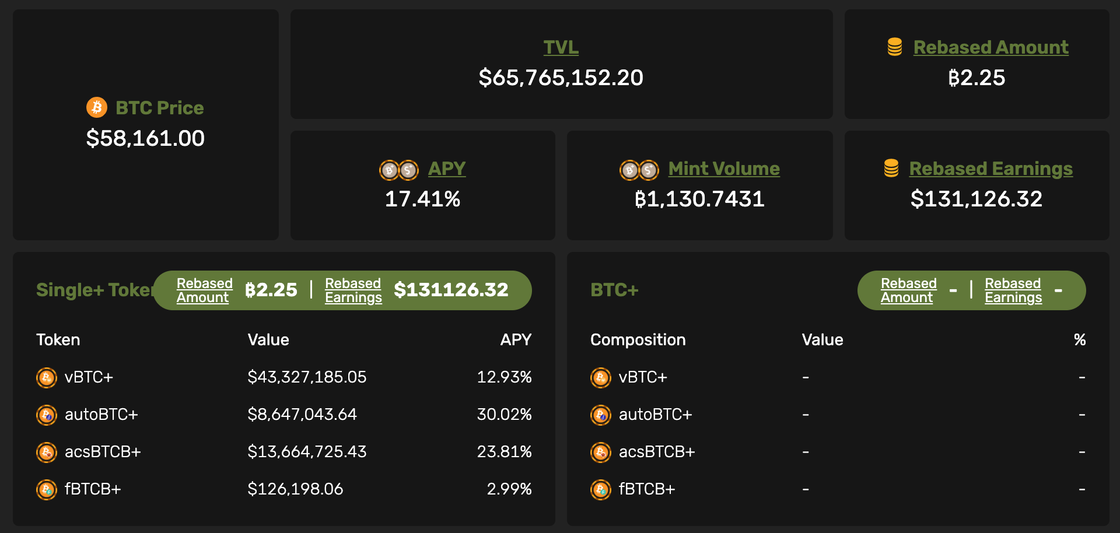This screenshot has height=533, width=1120.
Task: Open the Rebased Earnings link in stats card
Action: (x=991, y=169)
